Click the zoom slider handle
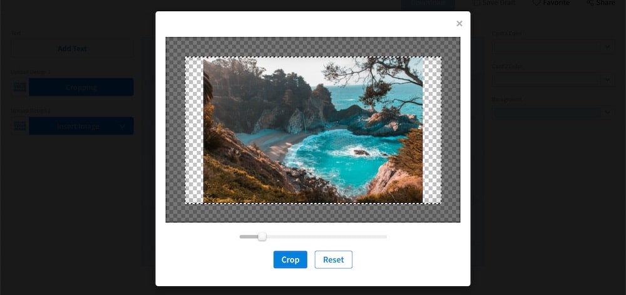This screenshot has height=295, width=626. pos(262,237)
